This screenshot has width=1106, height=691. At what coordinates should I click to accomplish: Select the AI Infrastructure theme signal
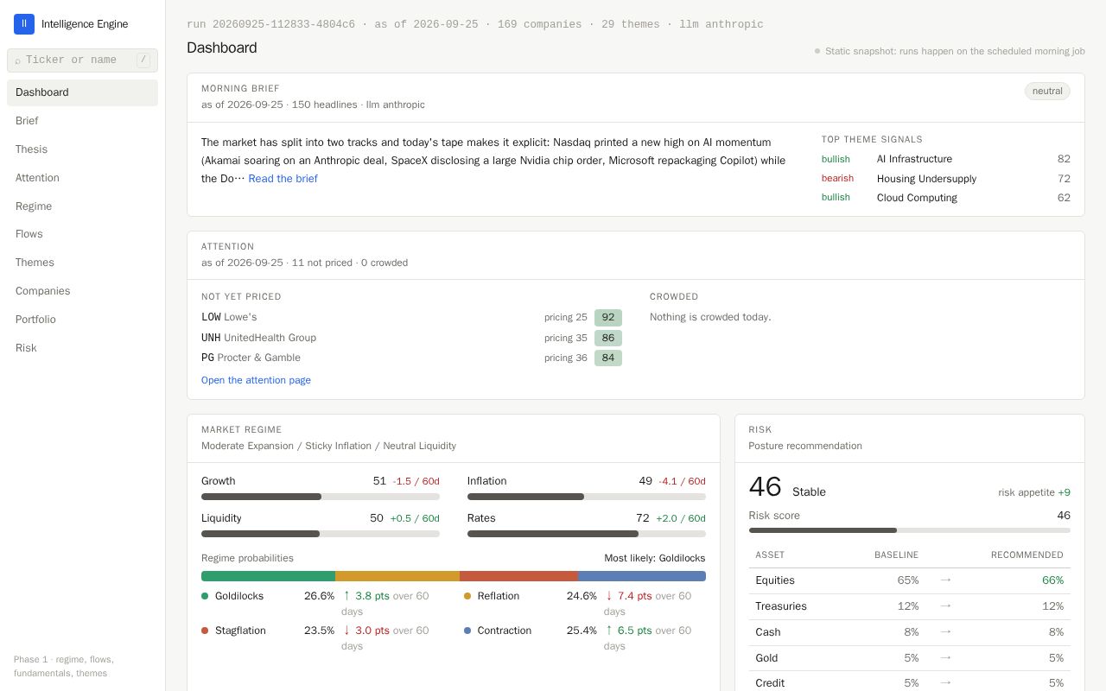click(946, 159)
